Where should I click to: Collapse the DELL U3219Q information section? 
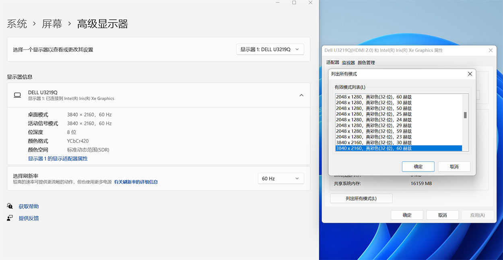click(301, 95)
